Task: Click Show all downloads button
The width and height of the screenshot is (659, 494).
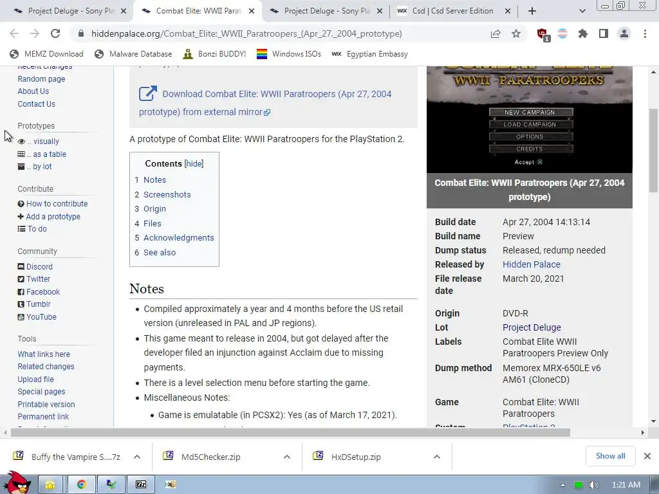Action: (610, 456)
